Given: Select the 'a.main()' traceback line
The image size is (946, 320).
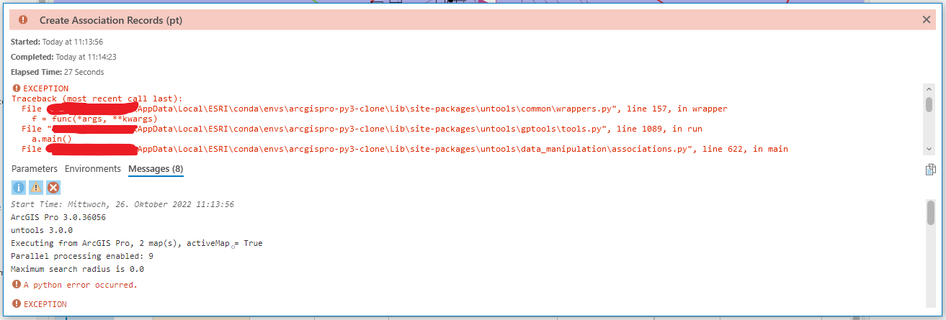Looking at the screenshot, I should point(51,139).
